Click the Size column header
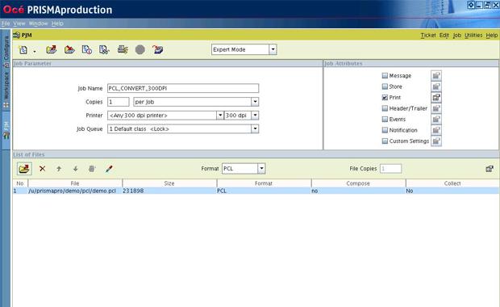 pyautogui.click(x=169, y=183)
